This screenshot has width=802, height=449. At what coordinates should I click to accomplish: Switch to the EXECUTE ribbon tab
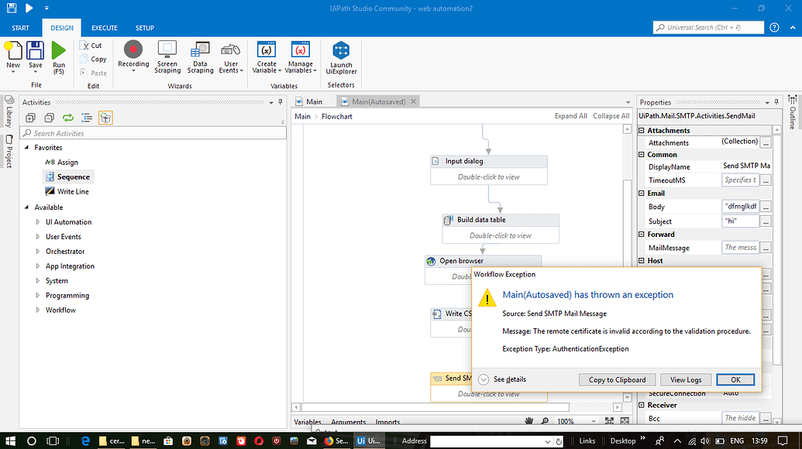(x=104, y=28)
